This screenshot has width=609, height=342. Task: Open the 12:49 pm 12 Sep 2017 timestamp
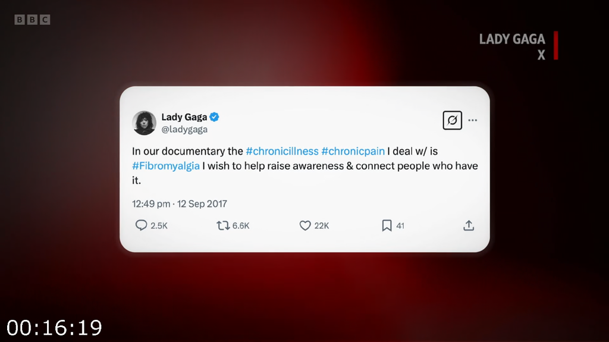(x=180, y=203)
